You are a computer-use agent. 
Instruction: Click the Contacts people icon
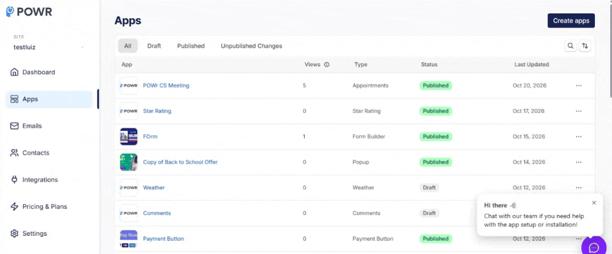tap(15, 153)
